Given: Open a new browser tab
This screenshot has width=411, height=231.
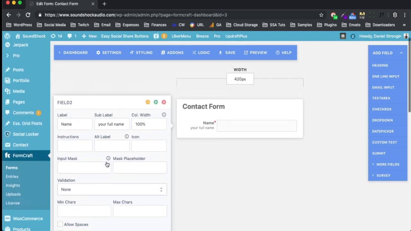Looking at the screenshot, I should pyautogui.click(x=104, y=4).
